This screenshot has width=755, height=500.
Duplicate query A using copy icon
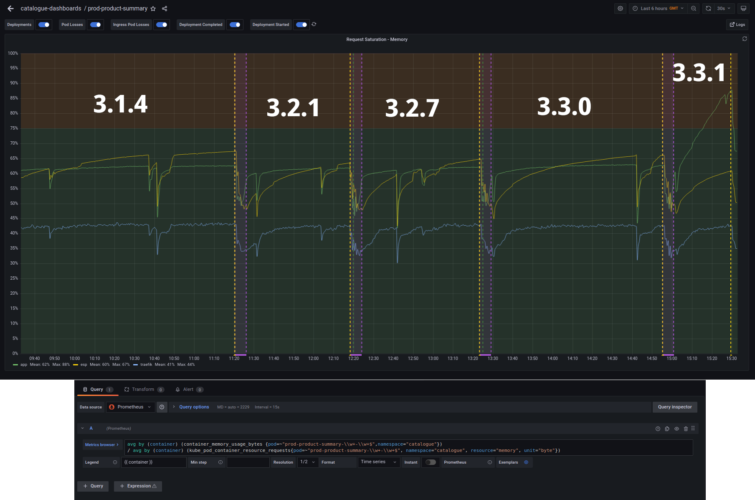pyautogui.click(x=667, y=429)
